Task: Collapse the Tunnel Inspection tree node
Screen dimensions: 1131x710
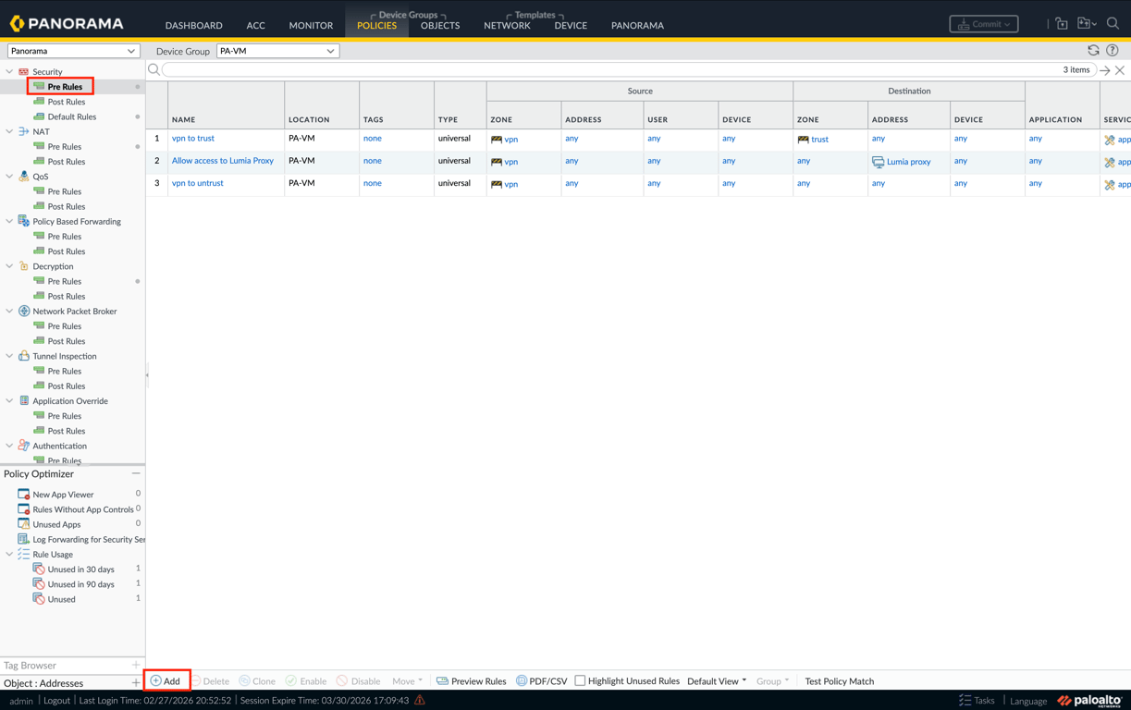Action: [10, 356]
